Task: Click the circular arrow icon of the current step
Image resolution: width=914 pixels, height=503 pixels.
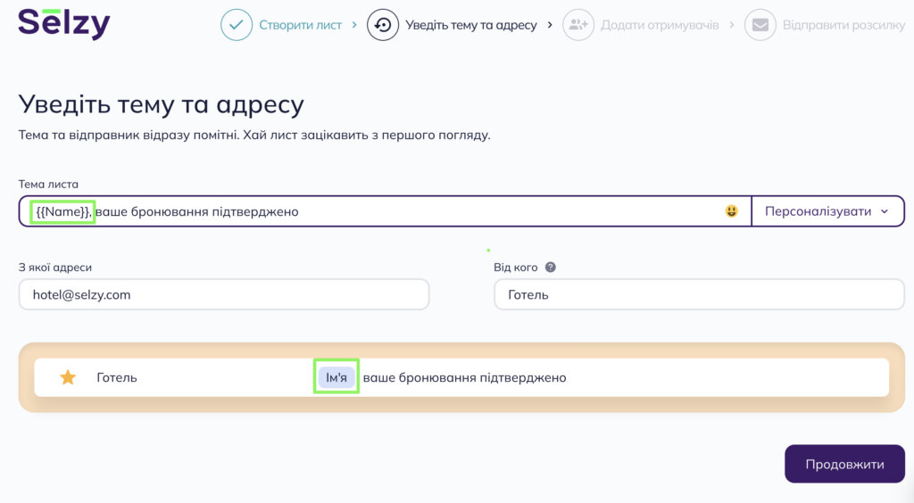Action: click(382, 25)
